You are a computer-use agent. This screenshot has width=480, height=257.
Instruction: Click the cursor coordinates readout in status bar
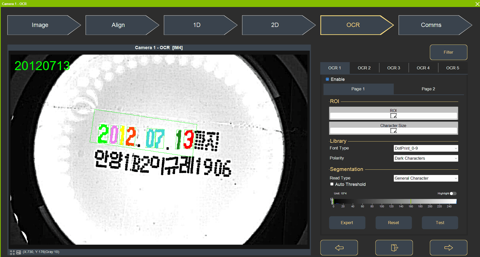(41, 252)
